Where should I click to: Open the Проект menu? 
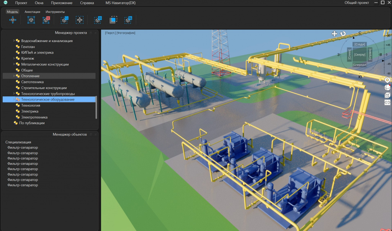click(21, 3)
